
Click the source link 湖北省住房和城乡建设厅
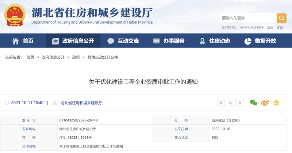(81, 103)
